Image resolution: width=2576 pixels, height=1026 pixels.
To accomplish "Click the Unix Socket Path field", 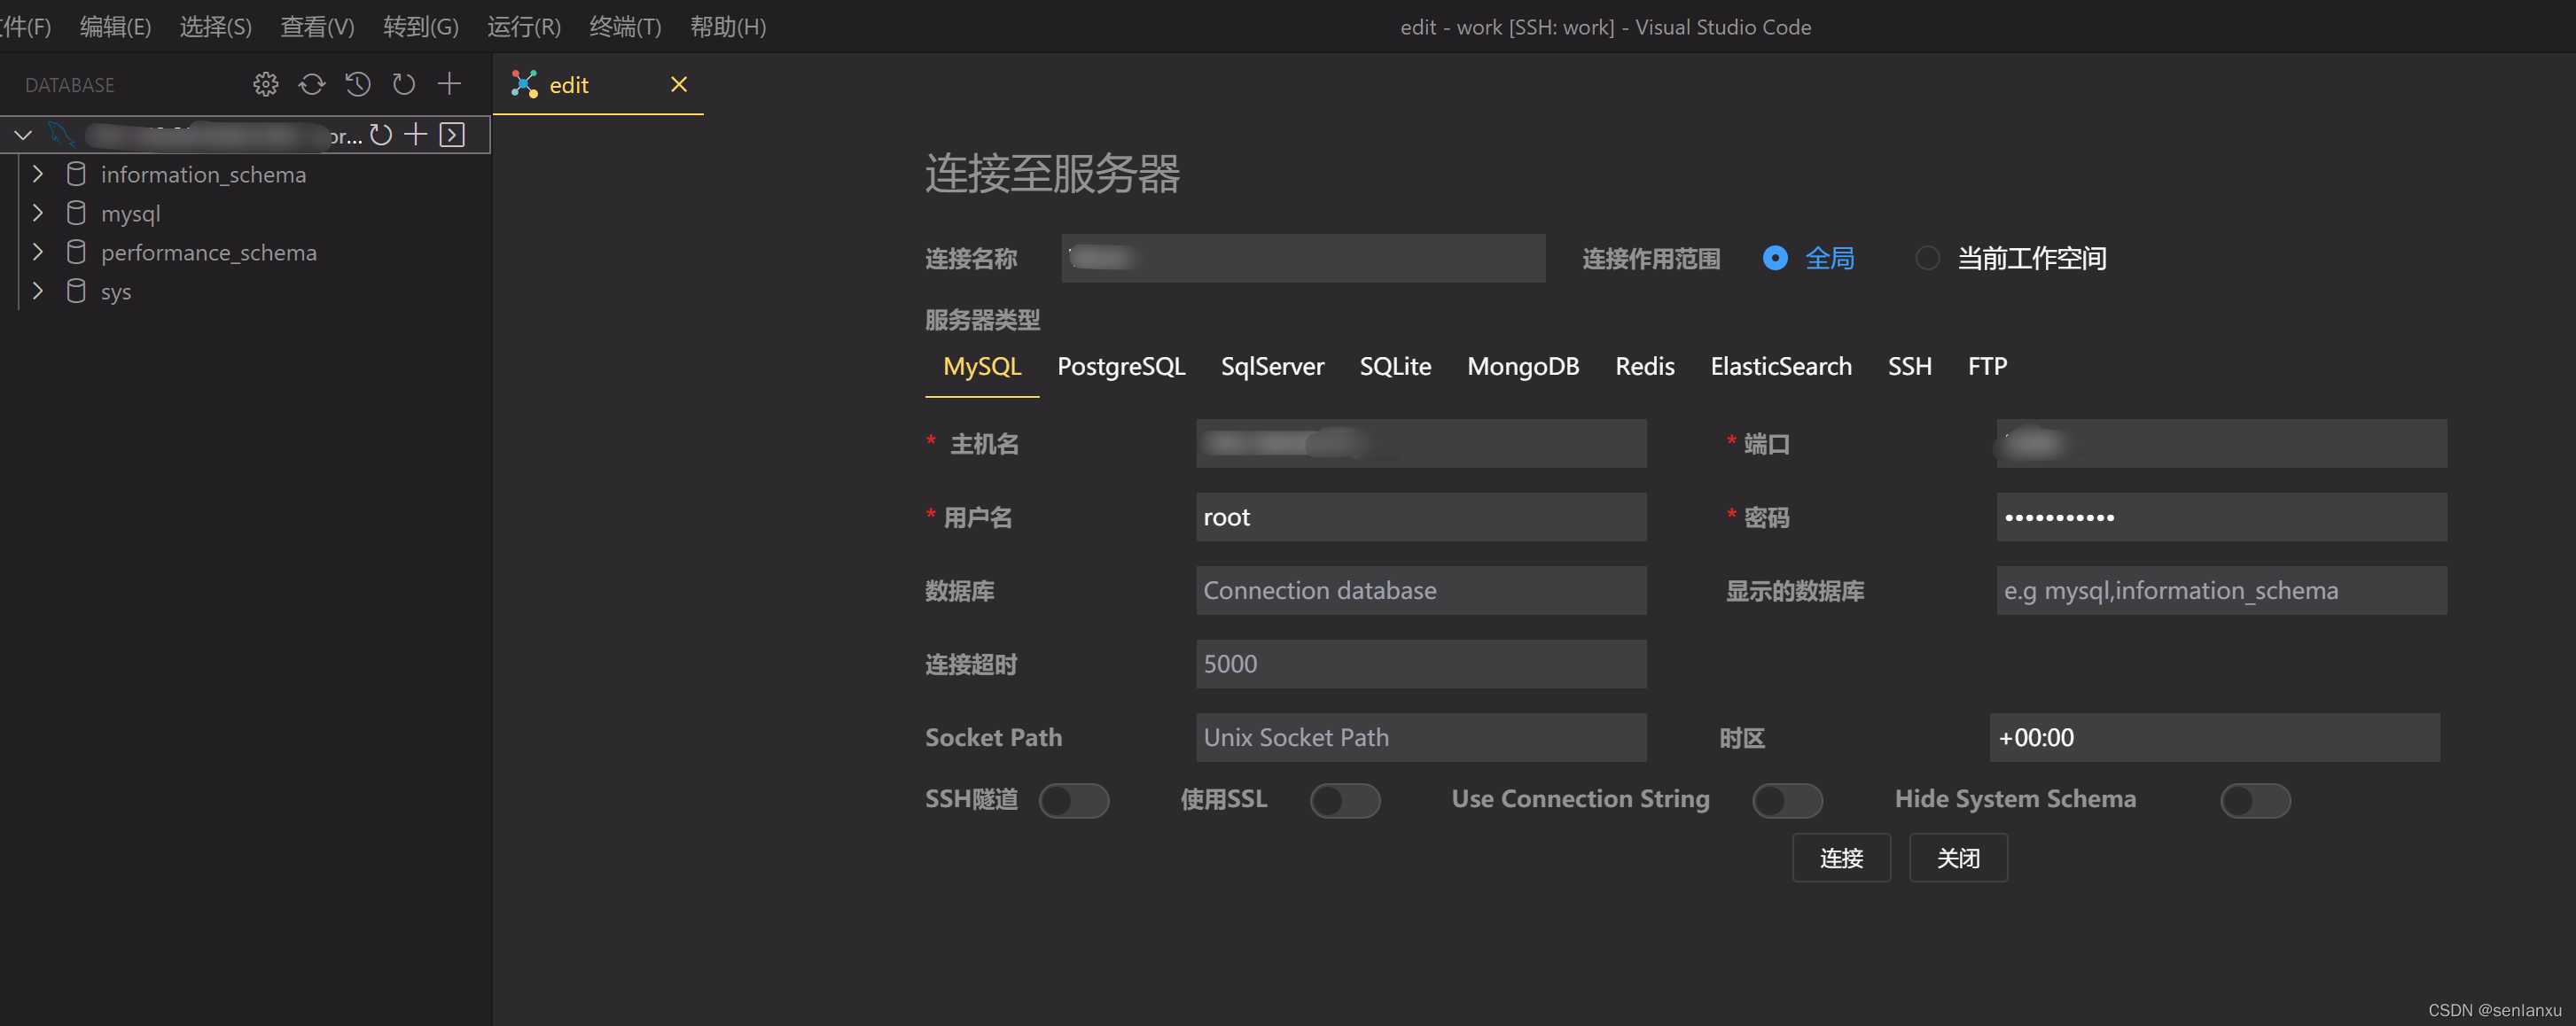I will [x=1421, y=738].
